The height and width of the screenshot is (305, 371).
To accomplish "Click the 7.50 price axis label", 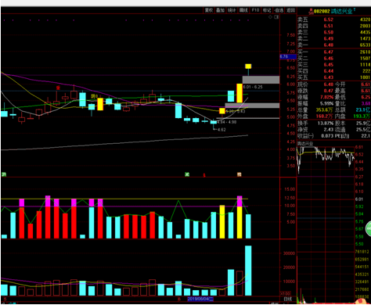I will 291,35.
